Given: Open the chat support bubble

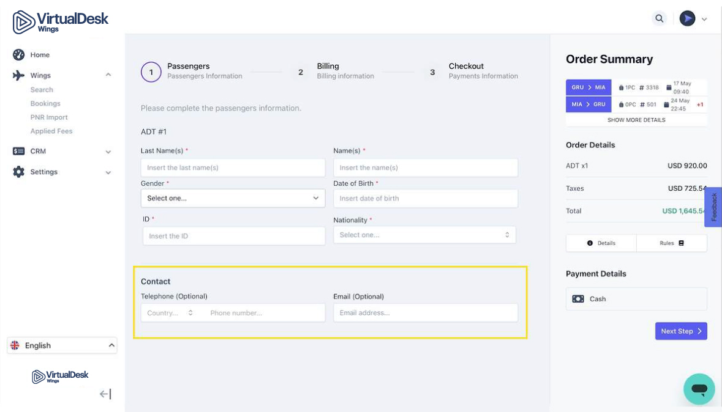Looking at the screenshot, I should (699, 389).
